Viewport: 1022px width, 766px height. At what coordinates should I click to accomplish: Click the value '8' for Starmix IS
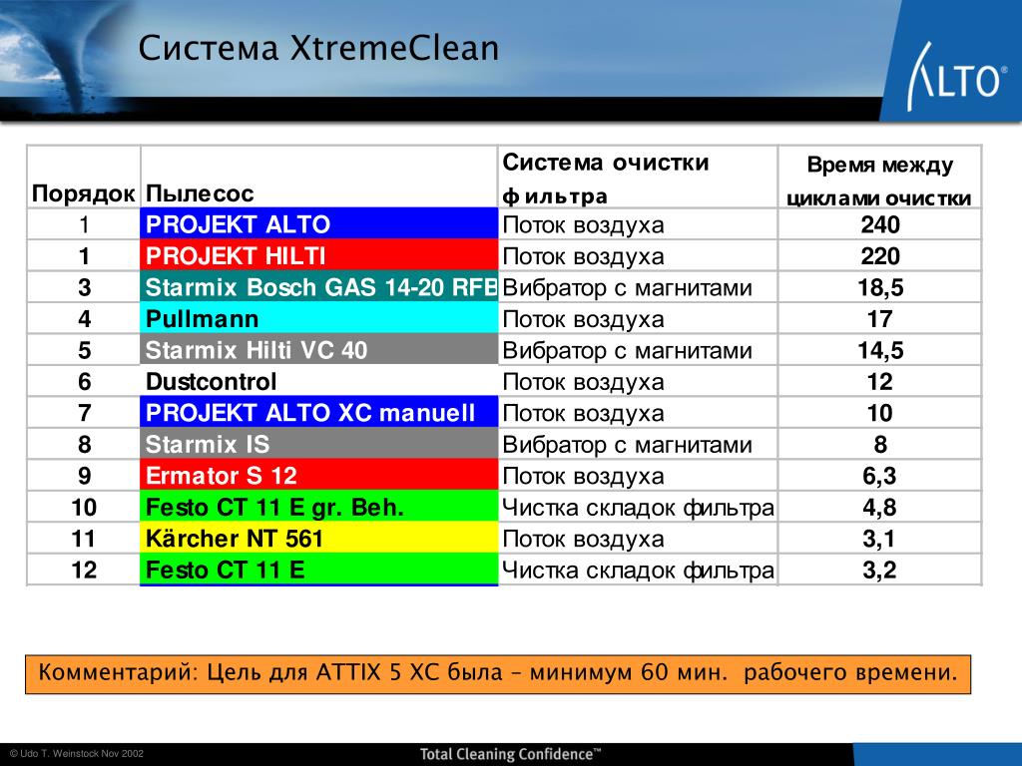880,444
